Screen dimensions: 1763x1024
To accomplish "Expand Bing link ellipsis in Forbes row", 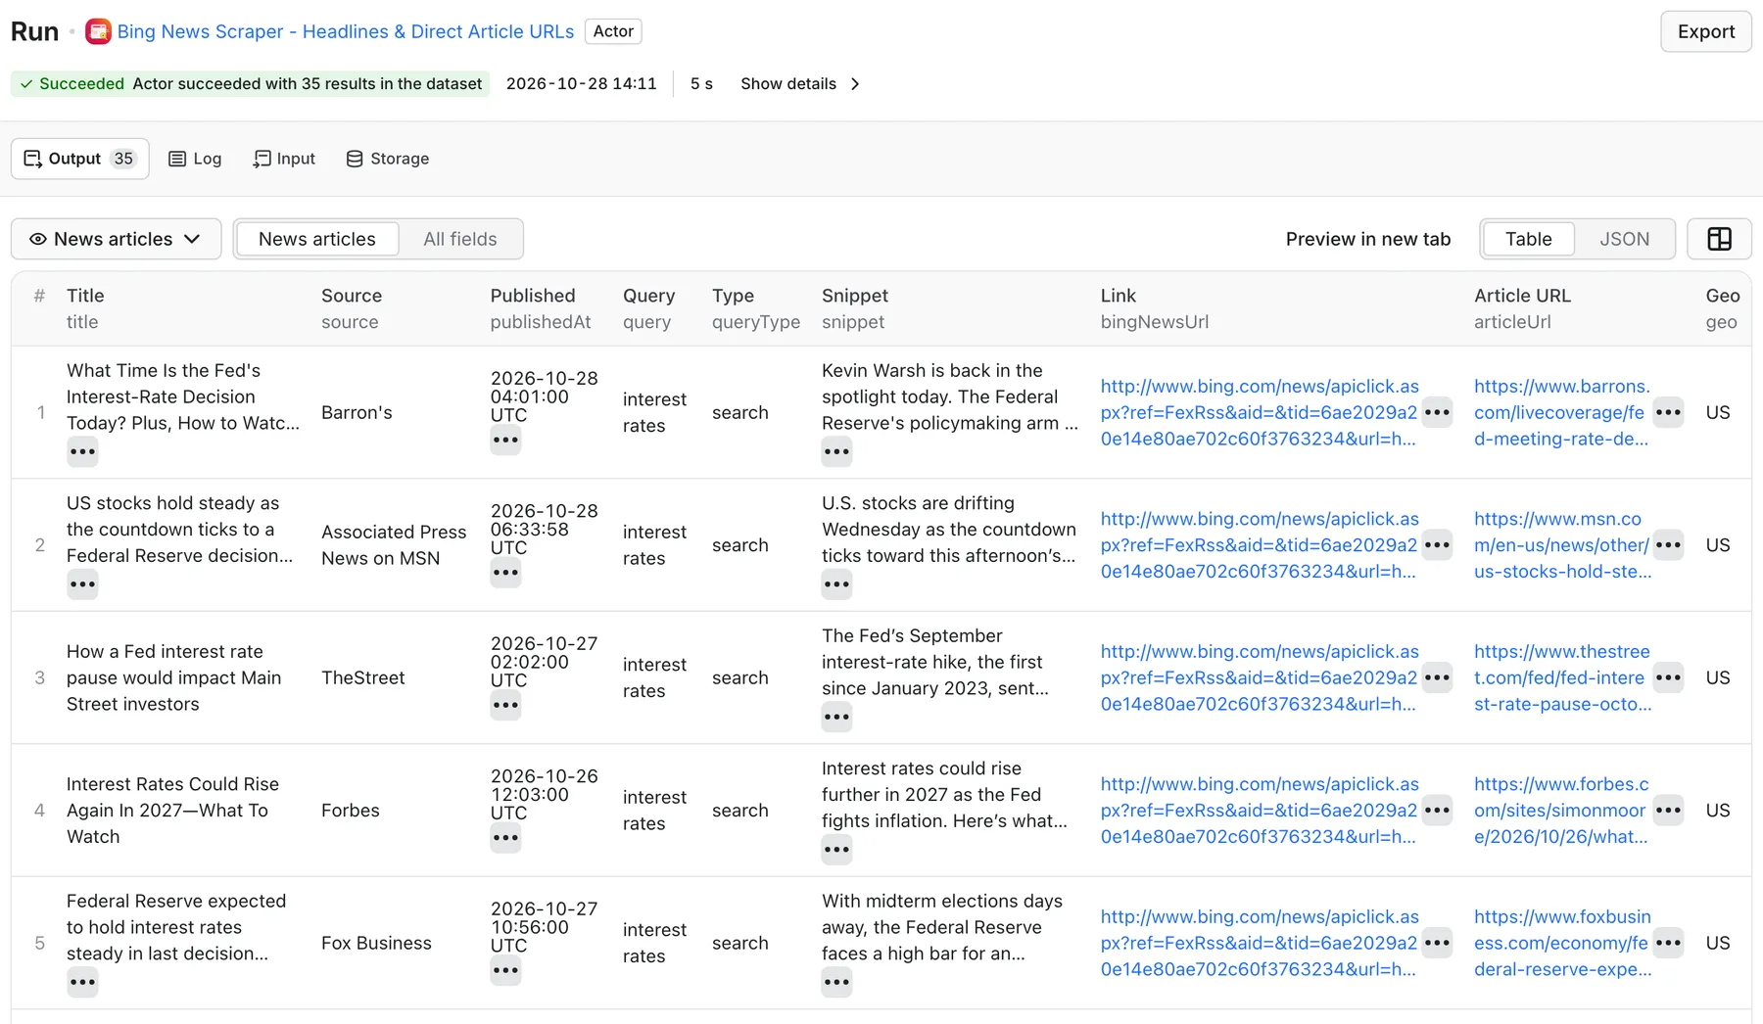I will 1437,811.
